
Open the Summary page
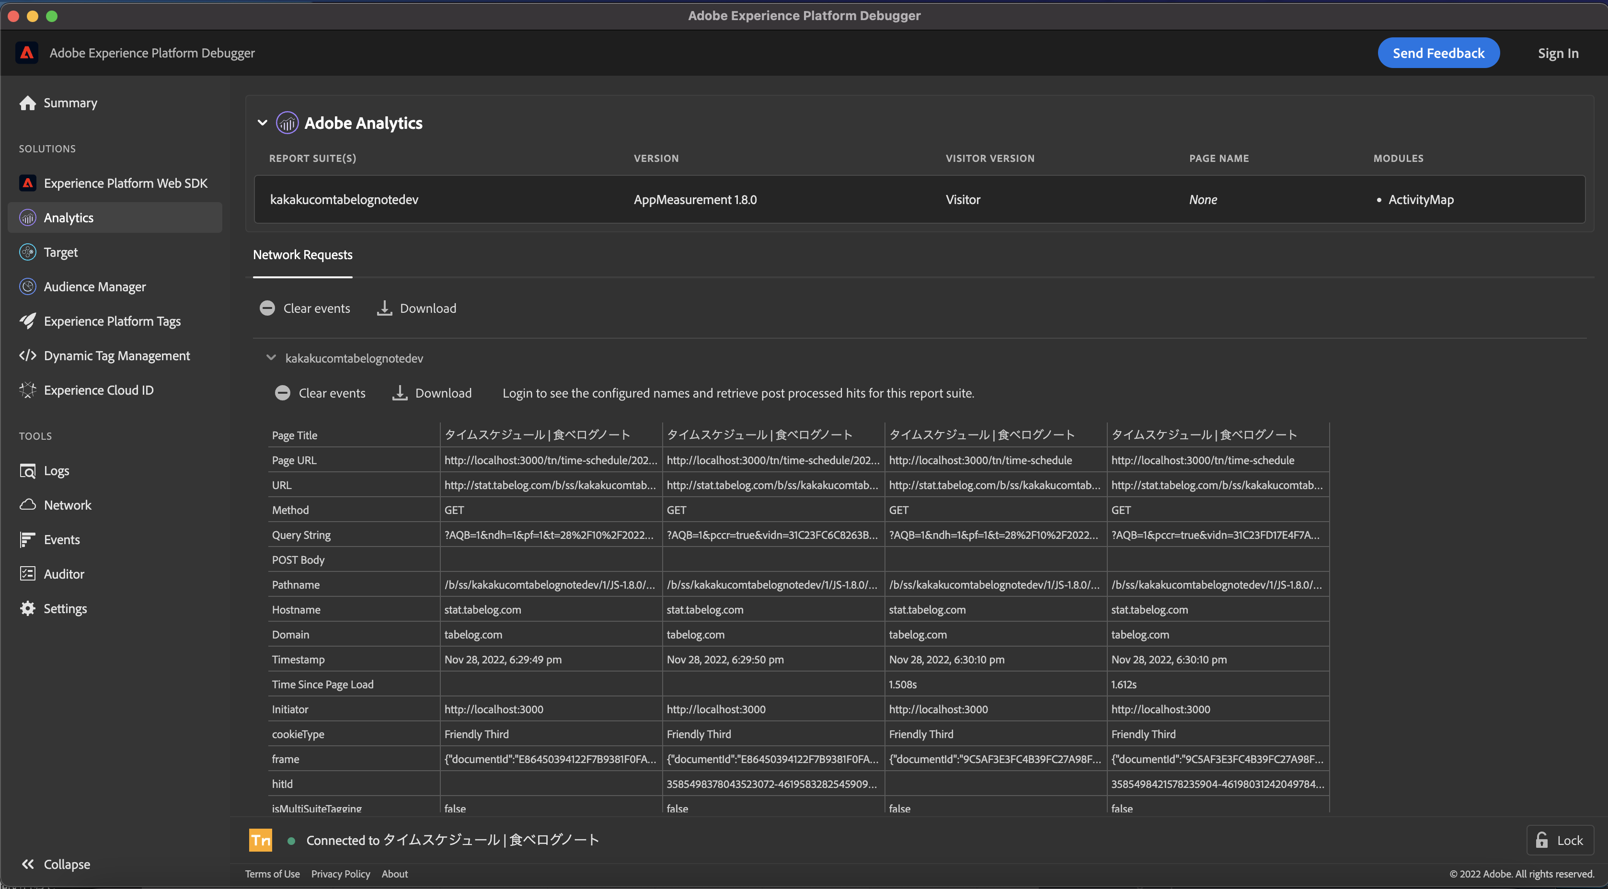(70, 103)
